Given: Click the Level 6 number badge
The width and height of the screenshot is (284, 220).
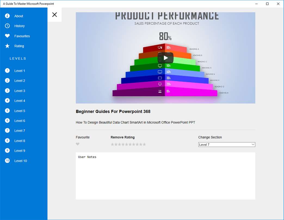Looking at the screenshot, I should (x=7, y=121).
